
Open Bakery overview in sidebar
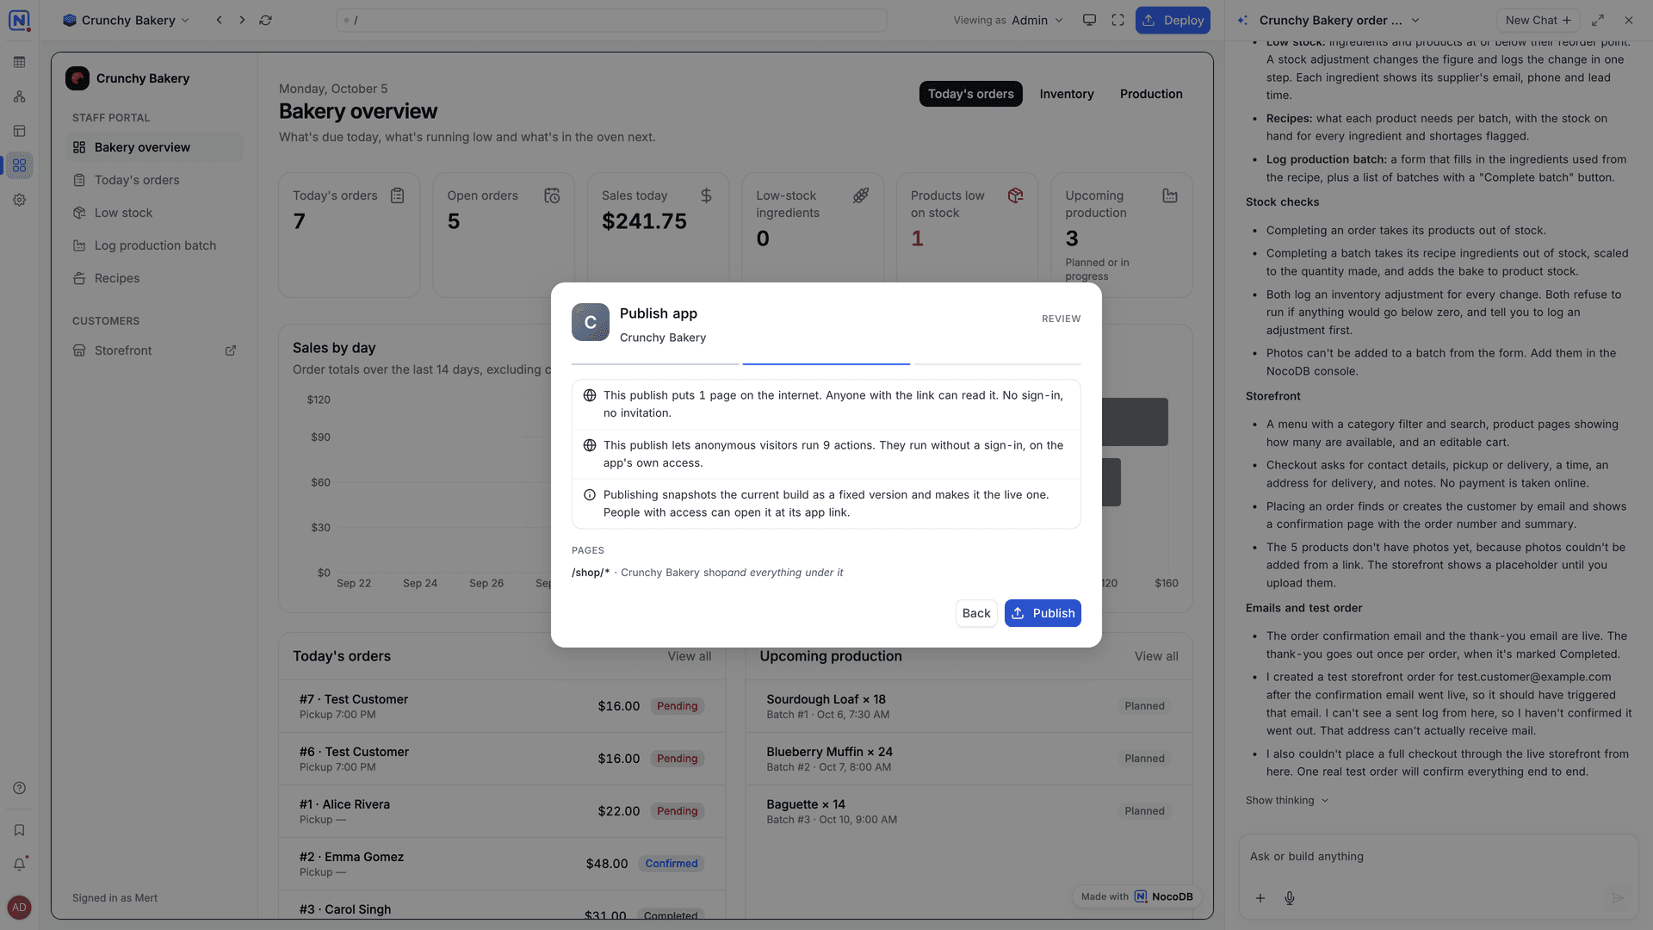pos(154,147)
